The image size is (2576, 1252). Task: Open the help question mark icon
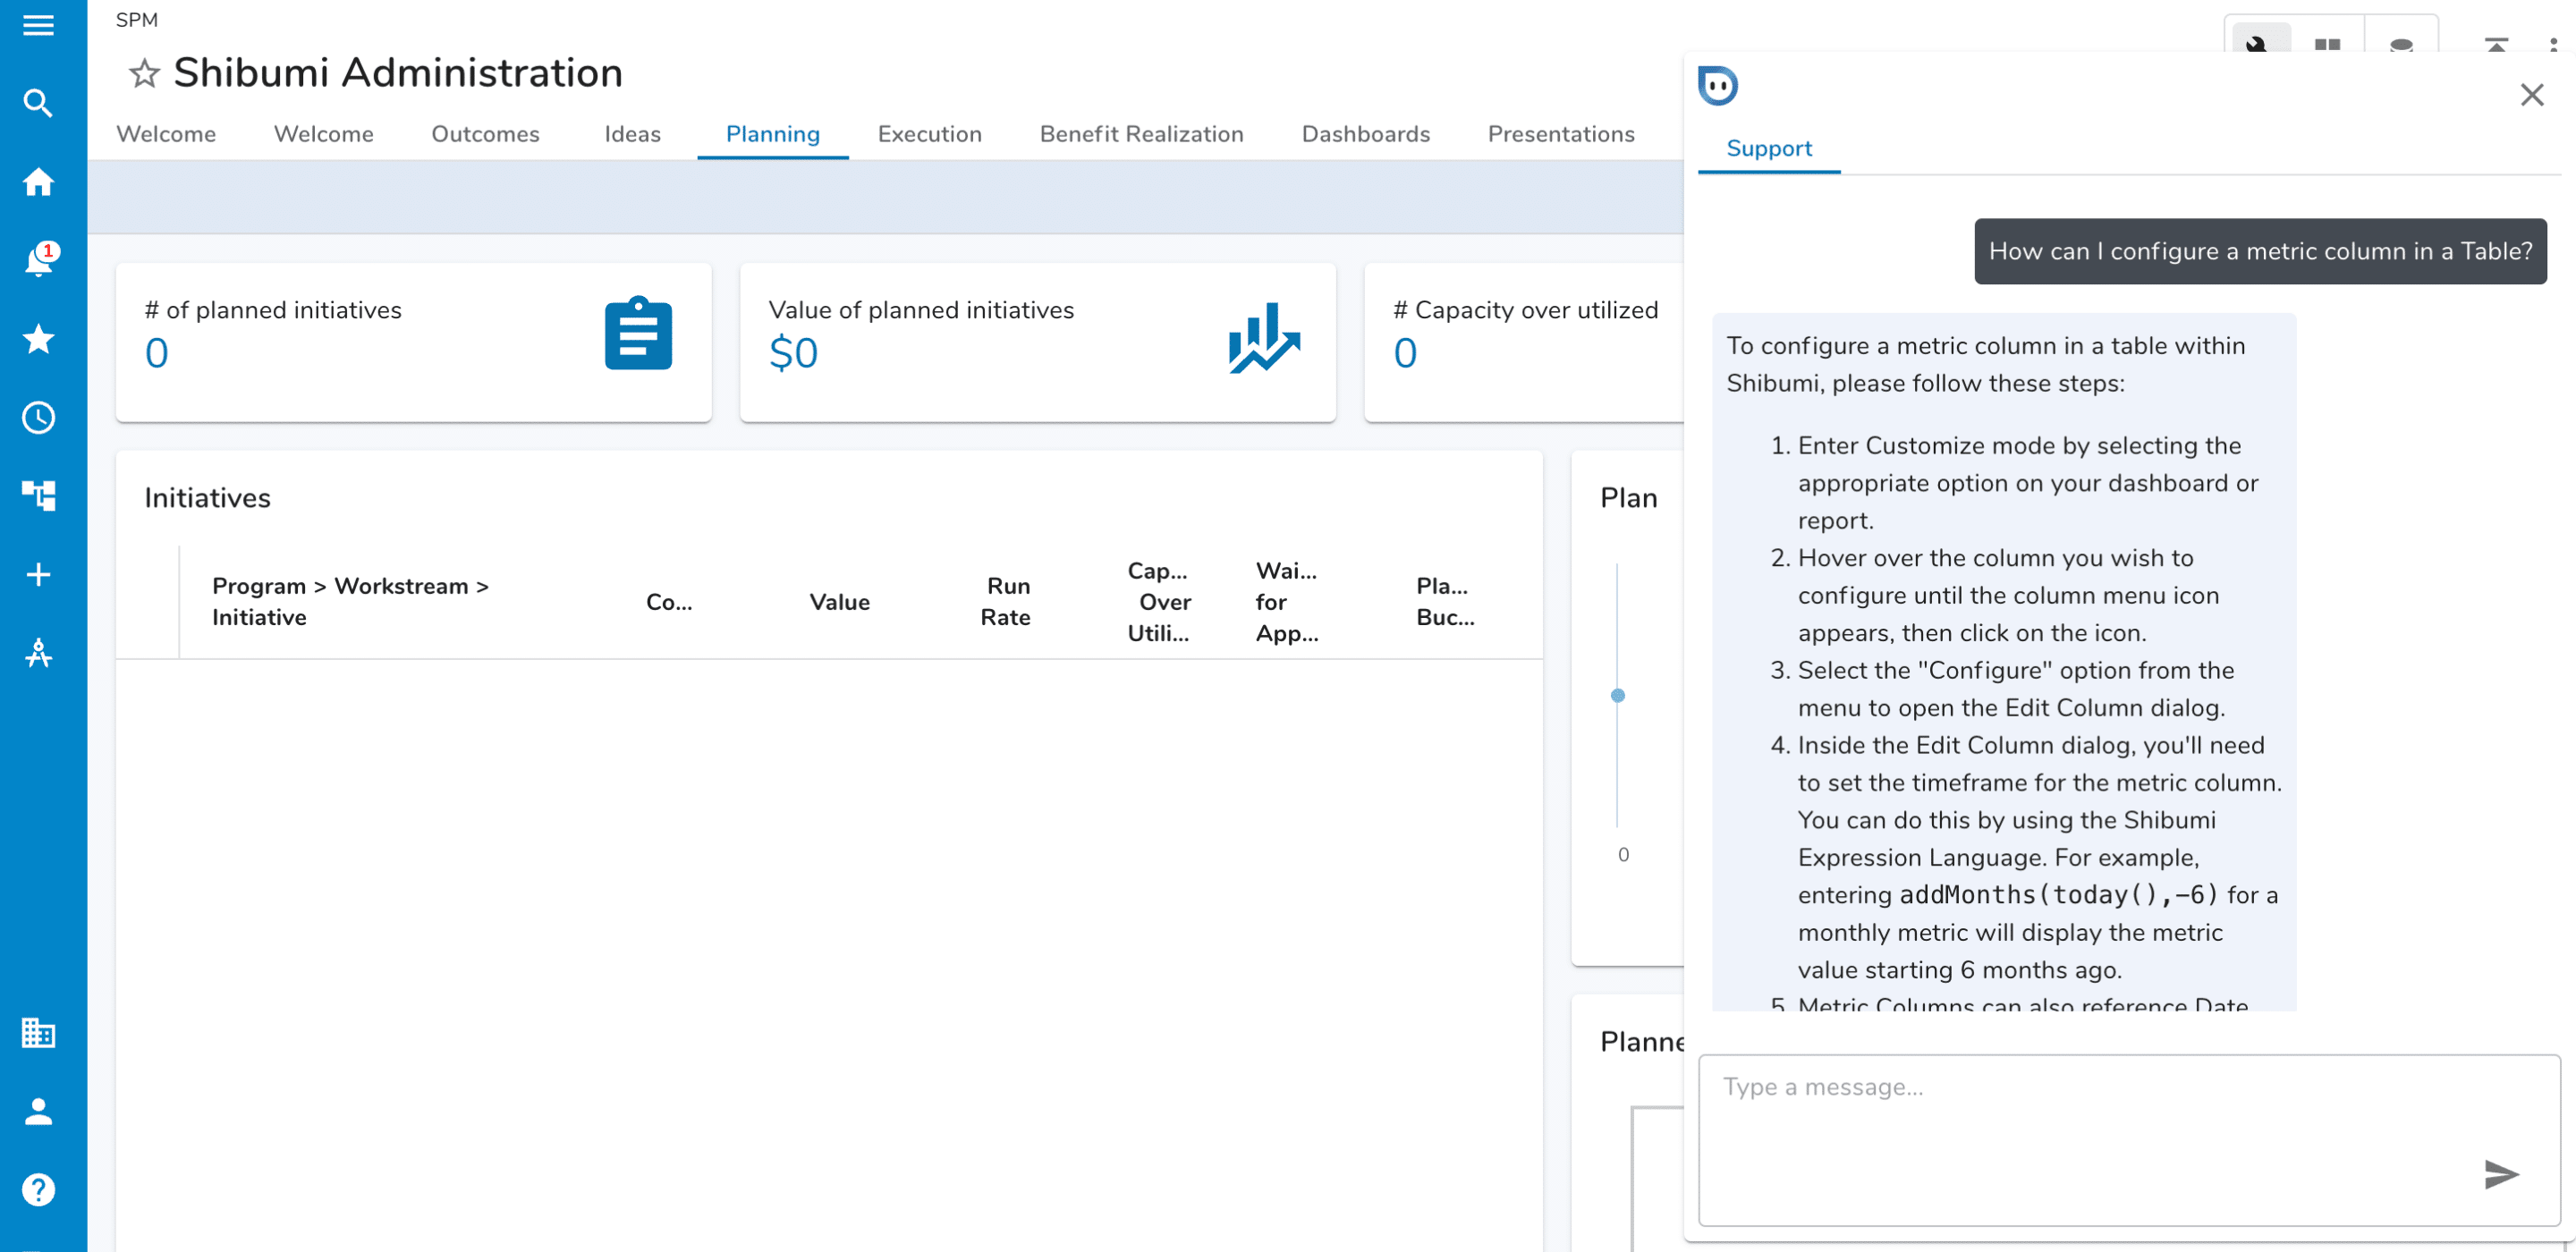pos(38,1190)
